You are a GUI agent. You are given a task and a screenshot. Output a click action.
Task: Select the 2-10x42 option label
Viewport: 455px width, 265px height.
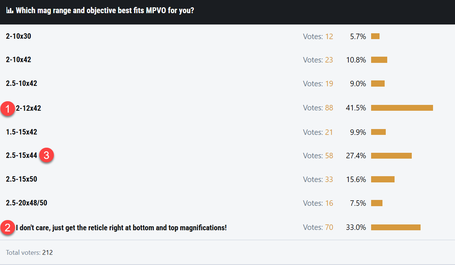pyautogui.click(x=18, y=60)
